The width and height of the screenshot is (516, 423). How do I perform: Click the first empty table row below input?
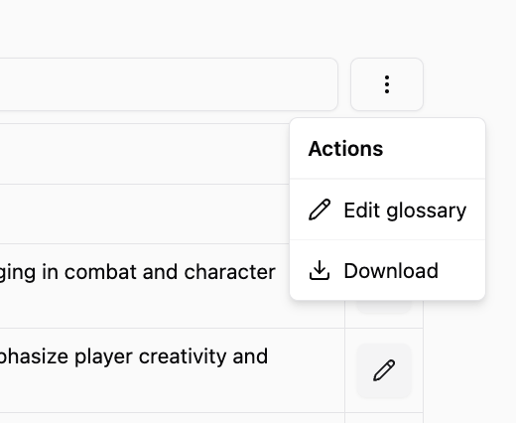145,154
